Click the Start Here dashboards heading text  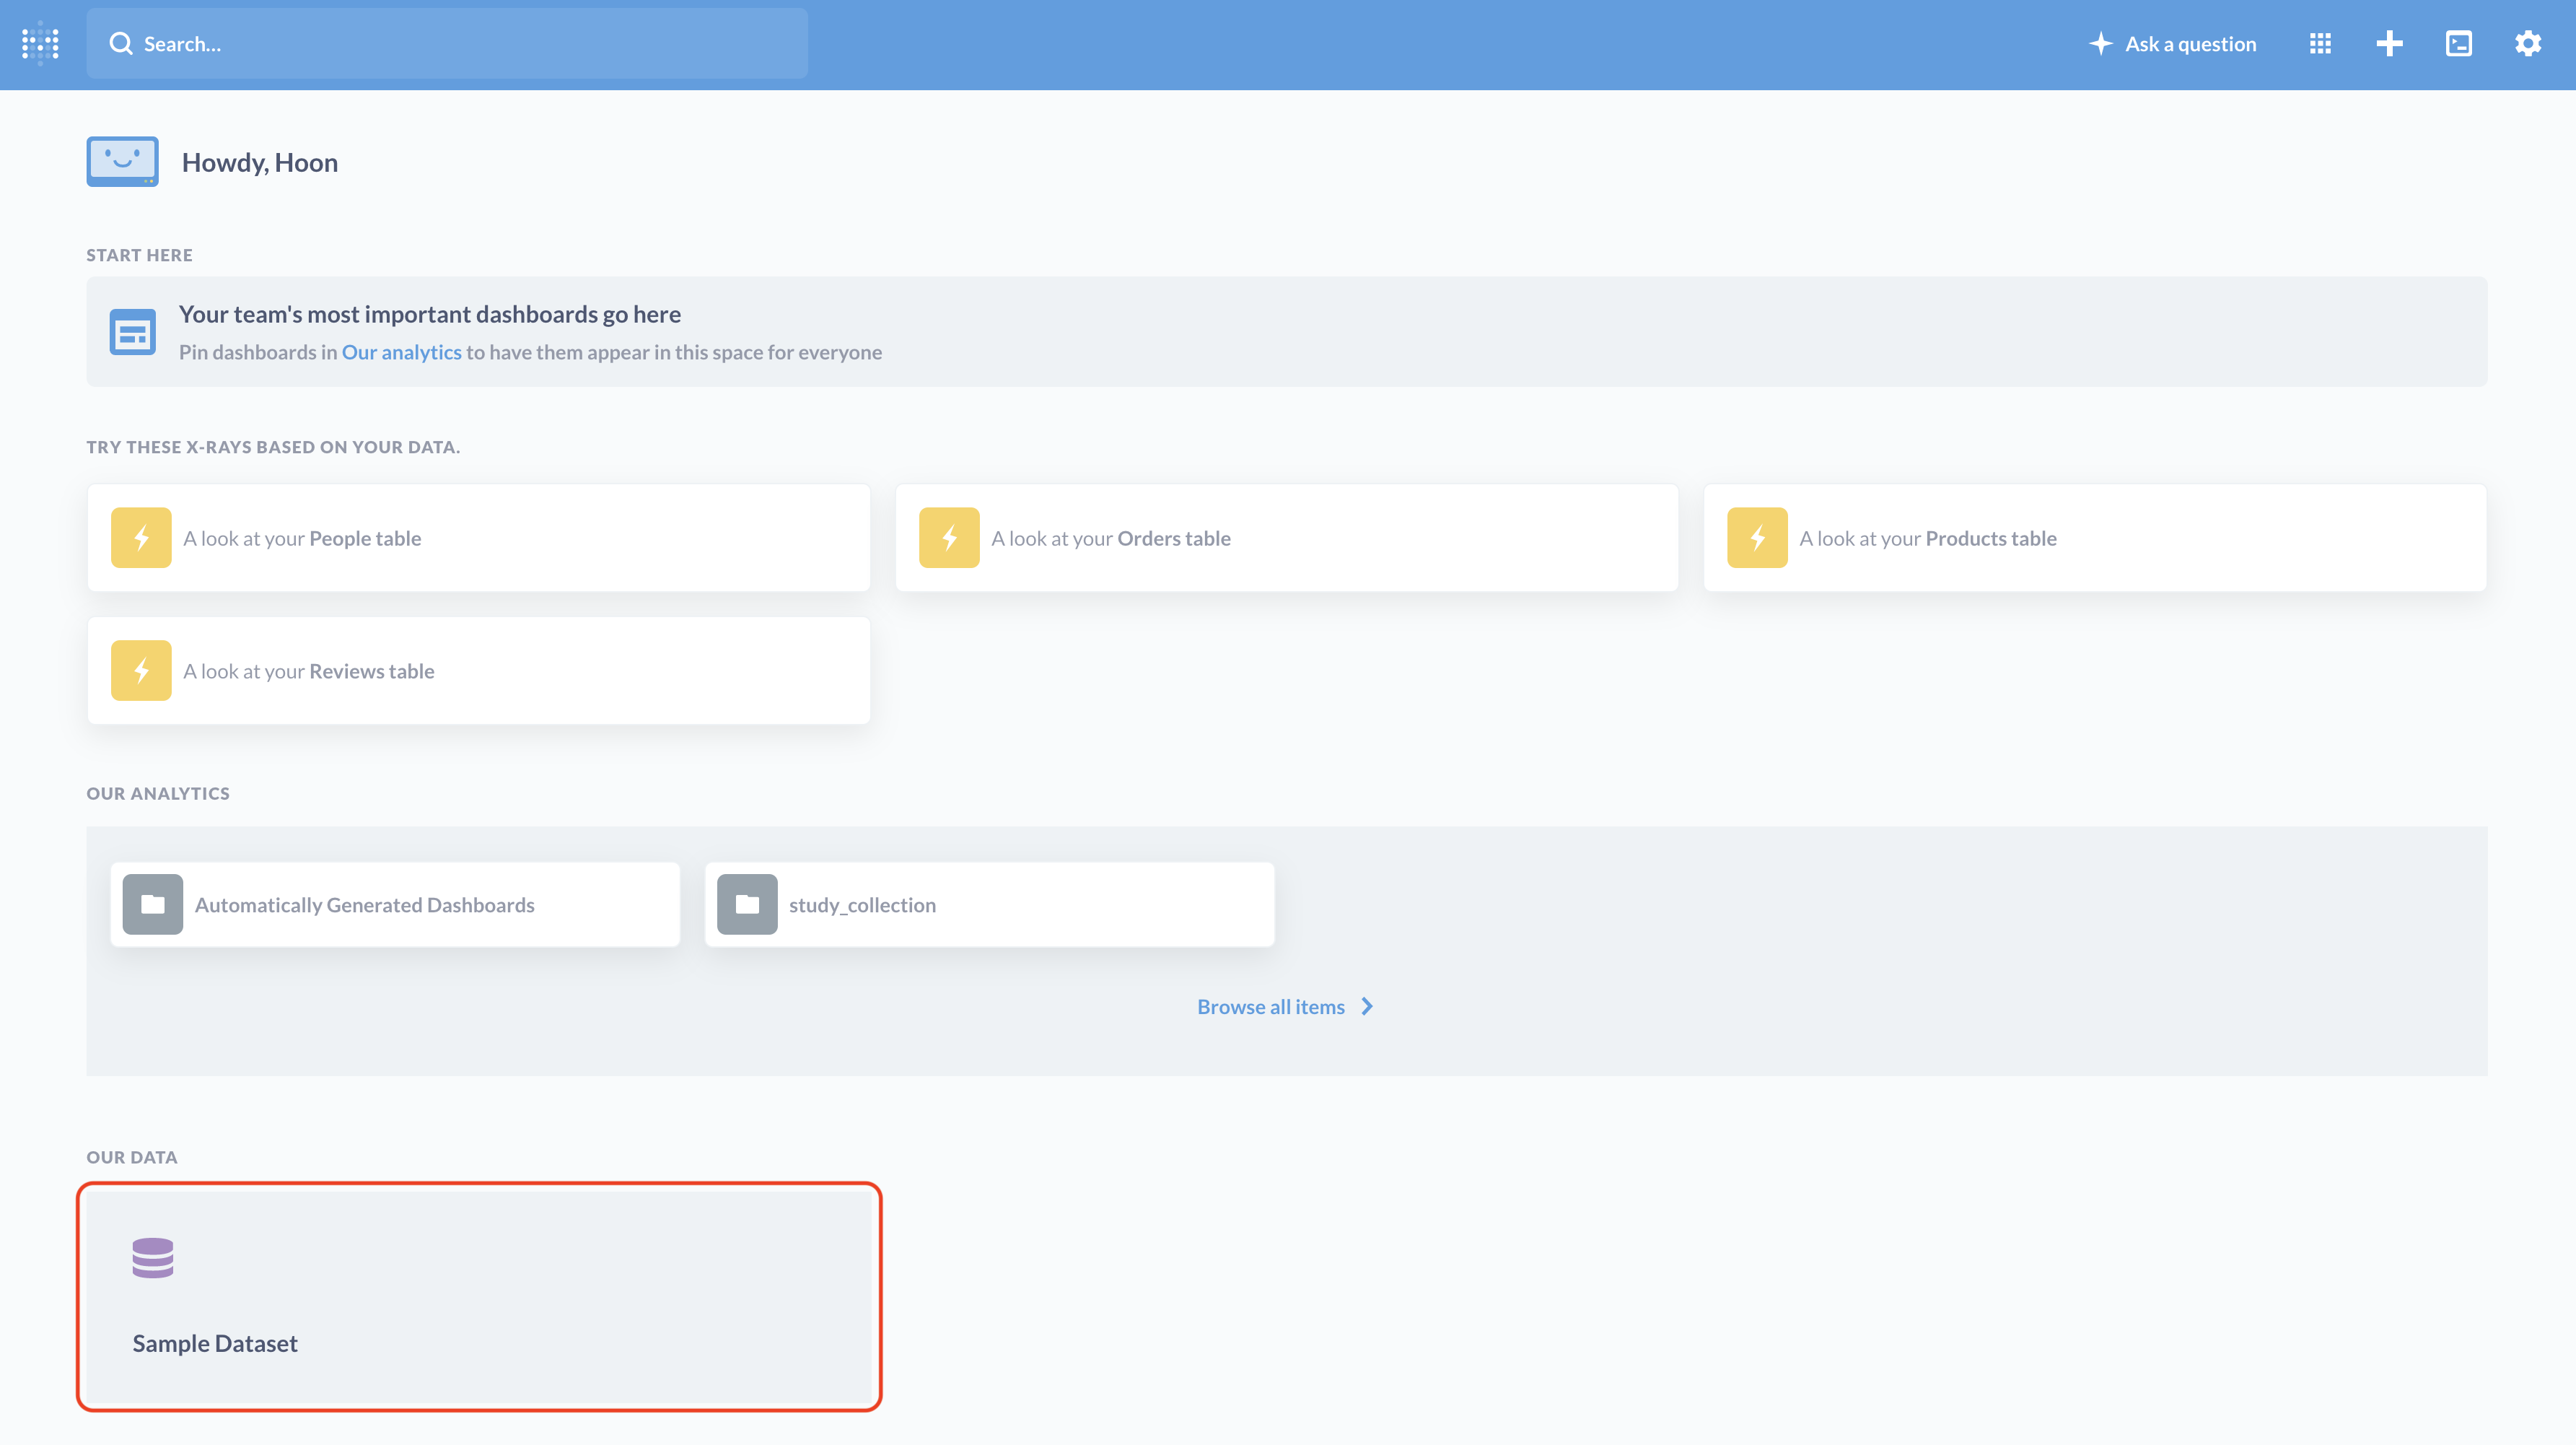pos(430,314)
